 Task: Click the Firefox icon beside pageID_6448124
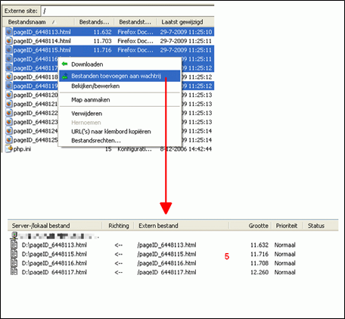coord(9,131)
